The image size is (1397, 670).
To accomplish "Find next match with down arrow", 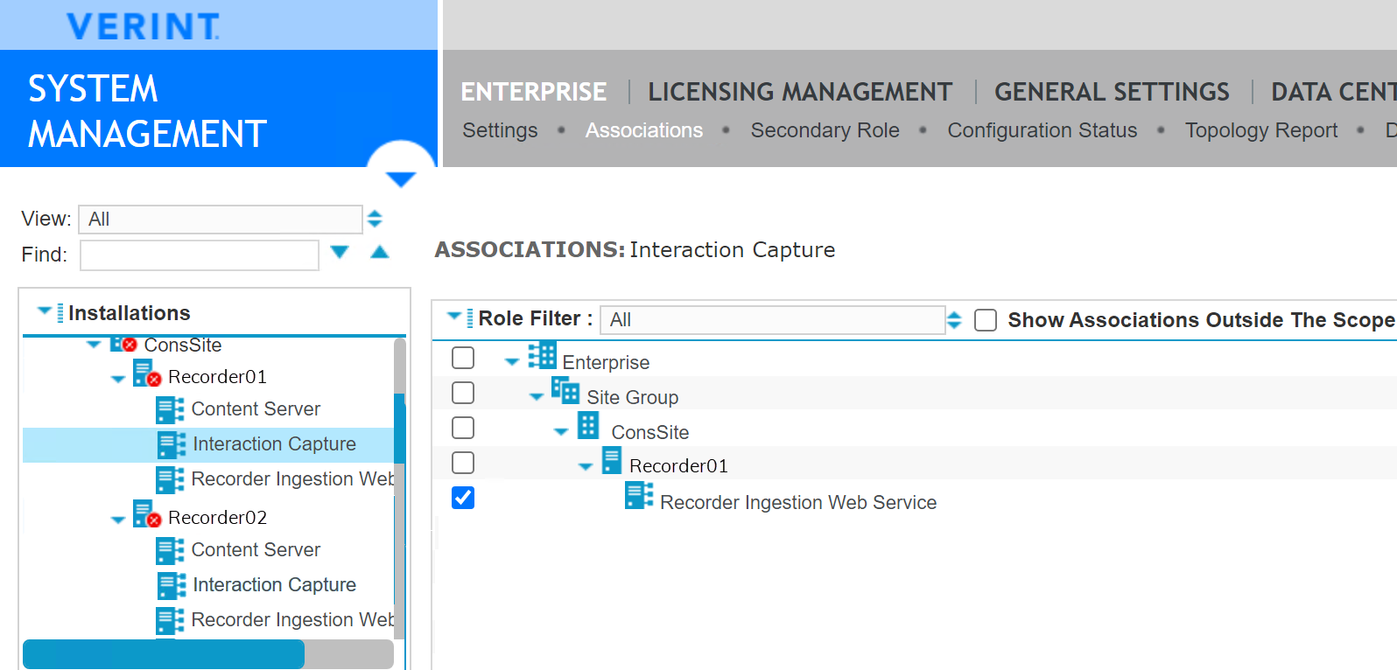I will click(340, 252).
